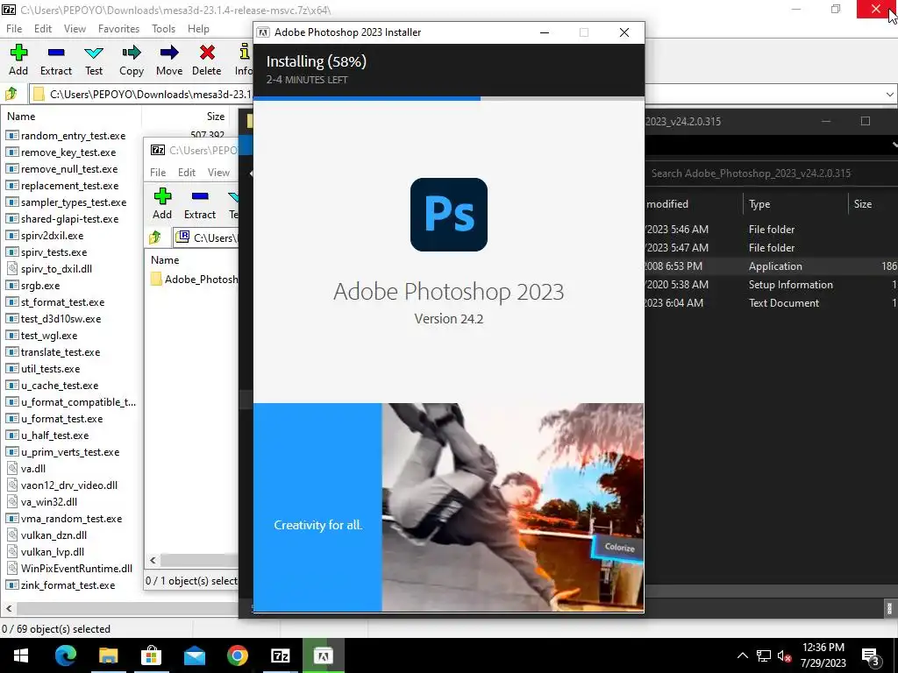Open the notification center

coord(871,655)
